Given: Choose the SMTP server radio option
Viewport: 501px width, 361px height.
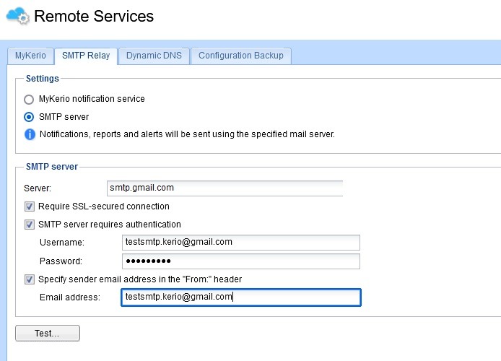Looking at the screenshot, I should coord(30,116).
